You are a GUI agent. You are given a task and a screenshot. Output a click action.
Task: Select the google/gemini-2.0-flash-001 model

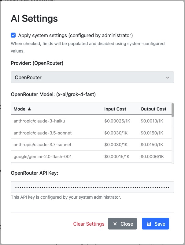pos(43,157)
